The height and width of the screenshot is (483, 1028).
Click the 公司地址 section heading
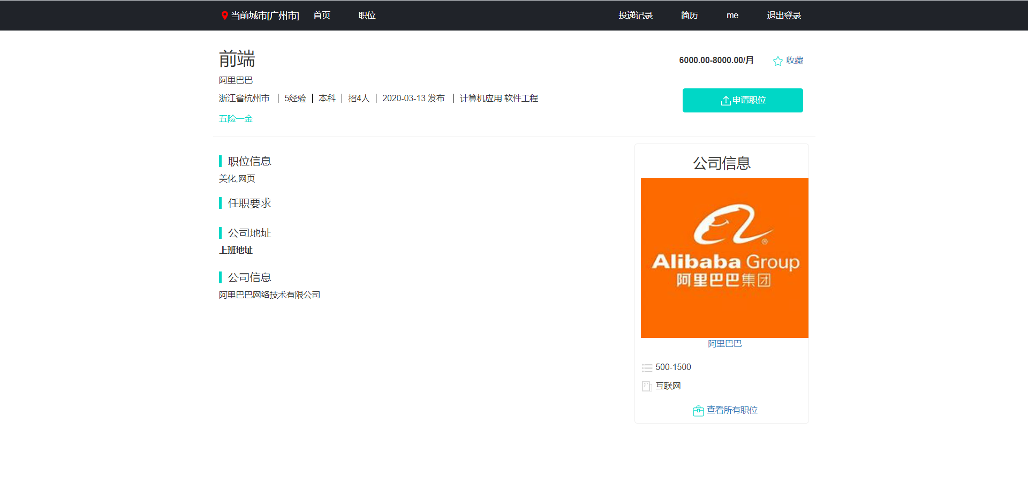pos(250,233)
